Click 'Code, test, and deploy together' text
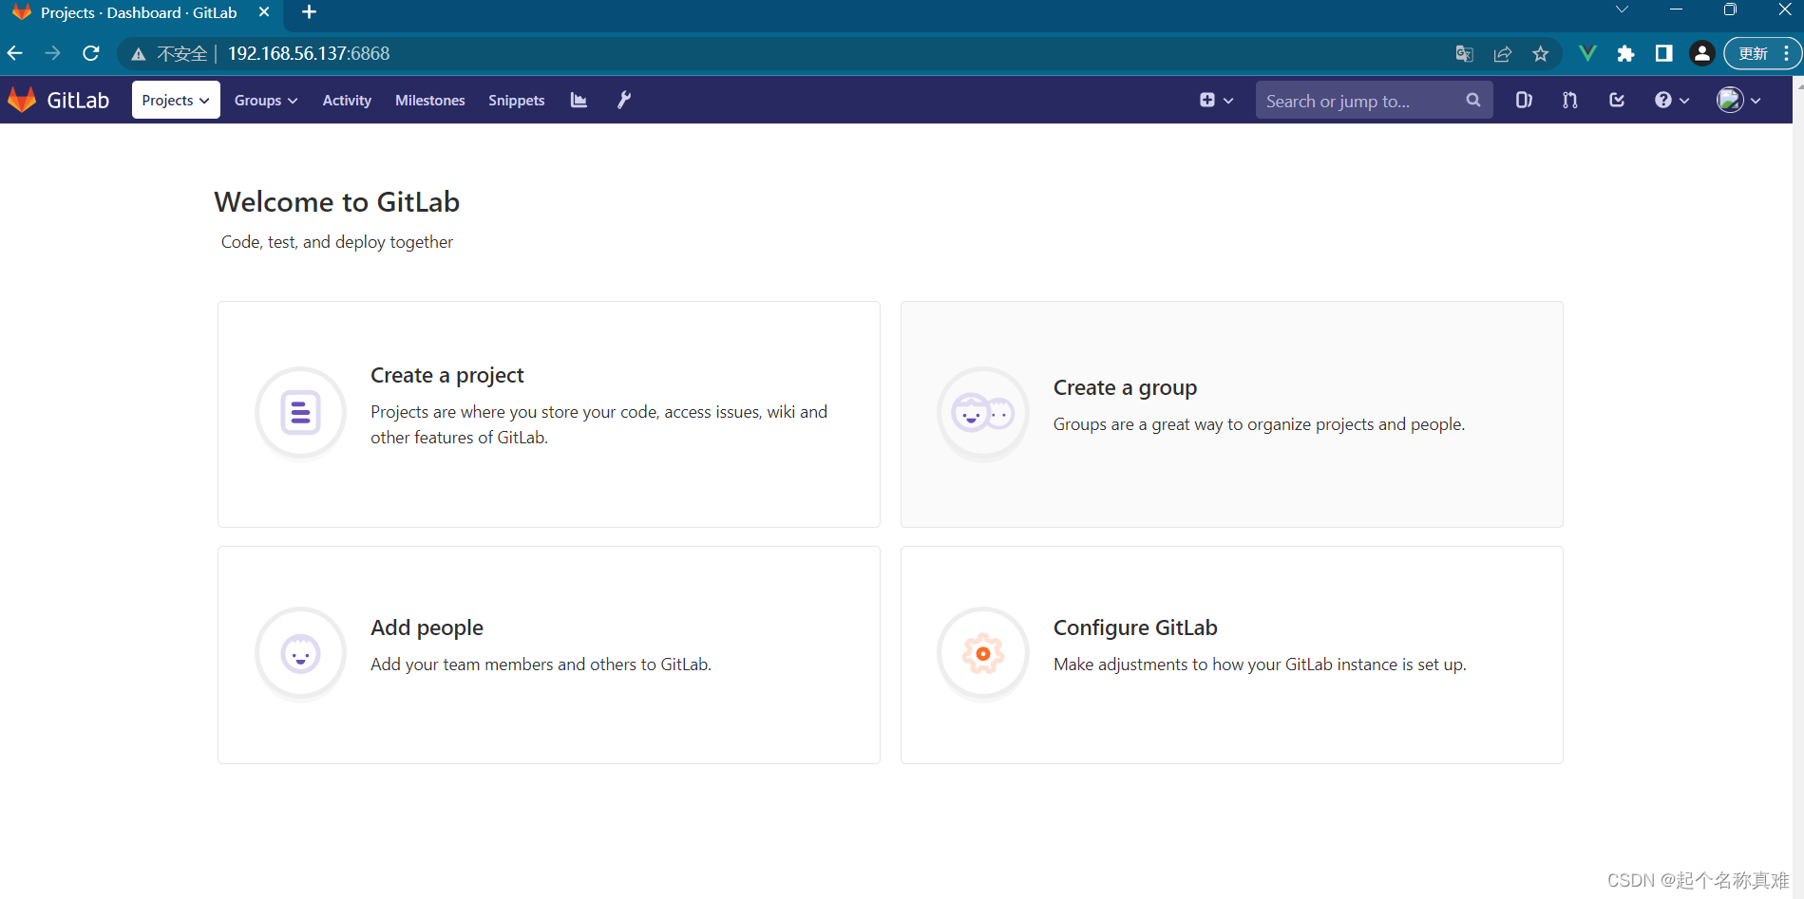The width and height of the screenshot is (1804, 899). coord(337,242)
